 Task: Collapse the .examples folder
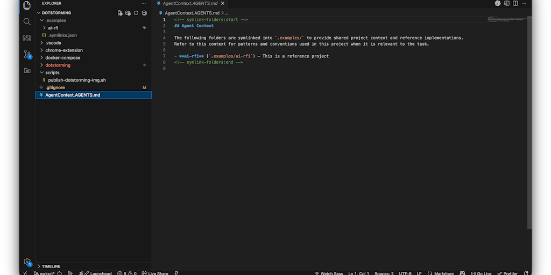point(55,20)
